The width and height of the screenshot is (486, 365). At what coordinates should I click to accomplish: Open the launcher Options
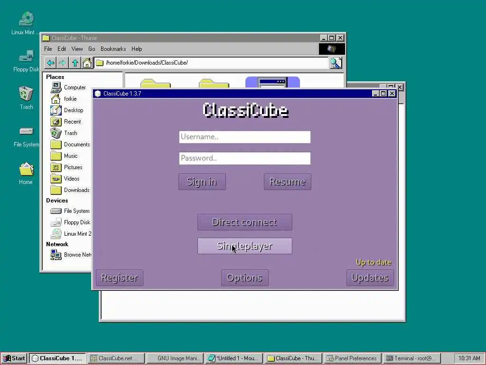click(244, 278)
